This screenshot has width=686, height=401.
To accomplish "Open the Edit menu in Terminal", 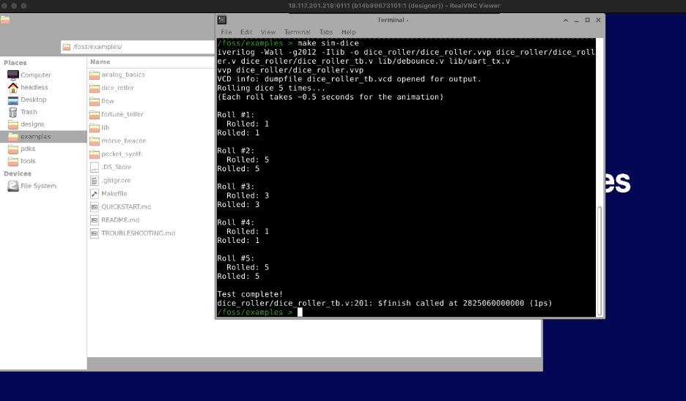I will coord(246,32).
